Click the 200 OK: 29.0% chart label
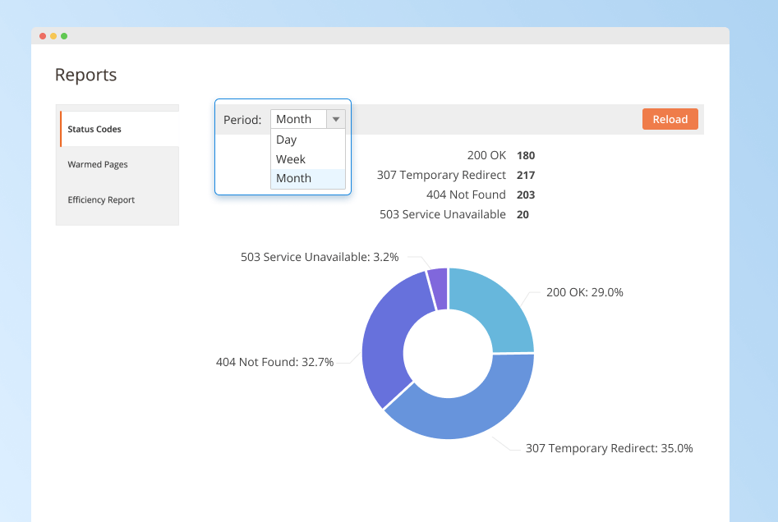 pyautogui.click(x=584, y=292)
